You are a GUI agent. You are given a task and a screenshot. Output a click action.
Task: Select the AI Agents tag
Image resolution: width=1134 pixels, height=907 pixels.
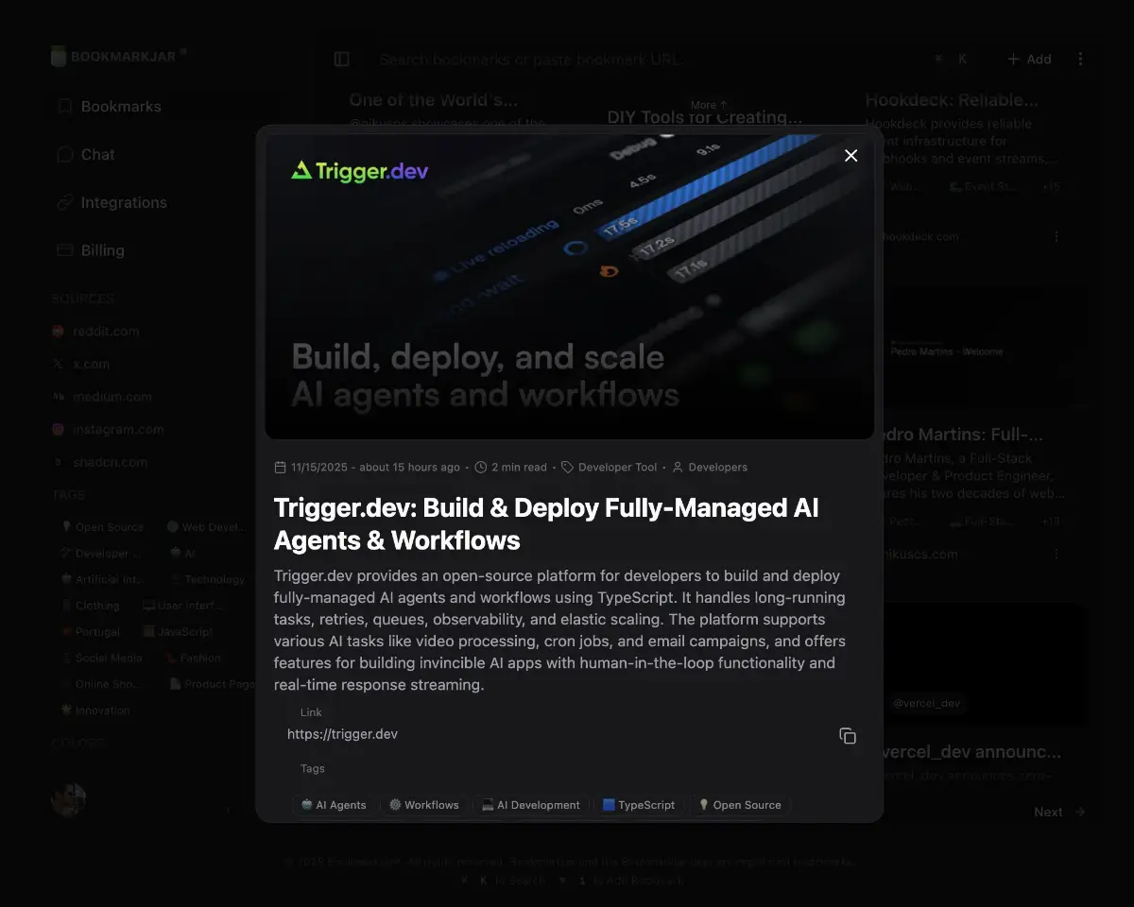pos(334,806)
